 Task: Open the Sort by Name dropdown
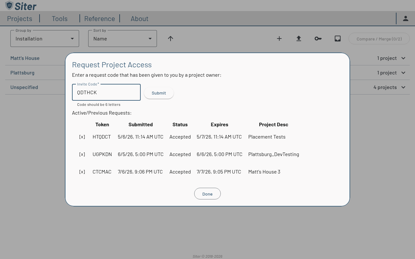pos(123,39)
